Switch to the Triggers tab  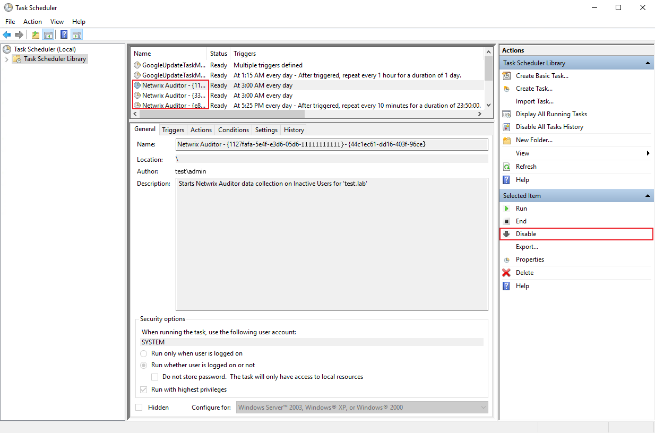[173, 130]
